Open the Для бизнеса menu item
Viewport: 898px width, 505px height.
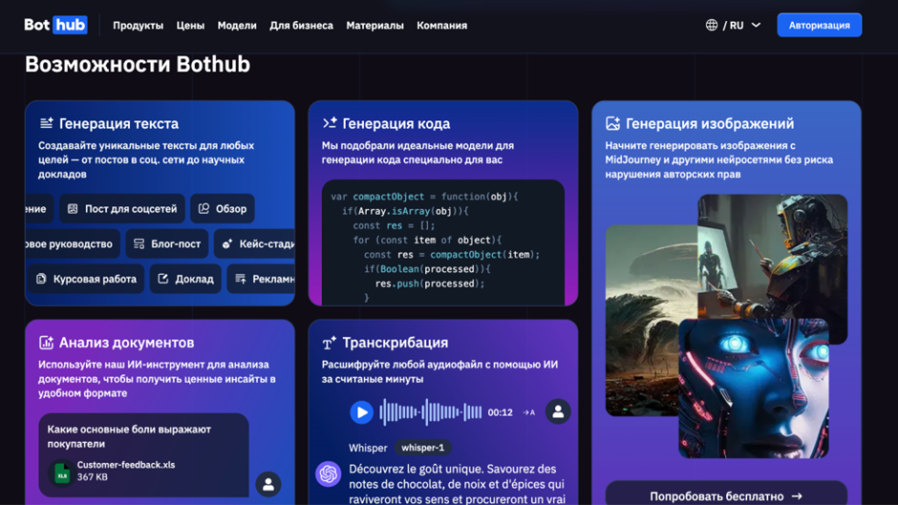pos(301,25)
